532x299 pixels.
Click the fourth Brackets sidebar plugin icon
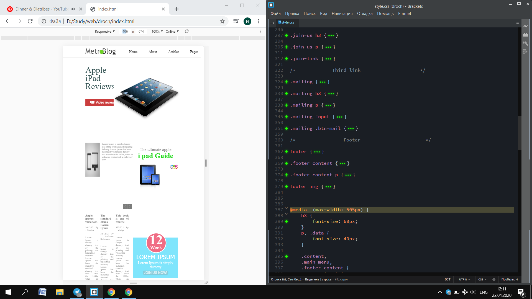(525, 52)
